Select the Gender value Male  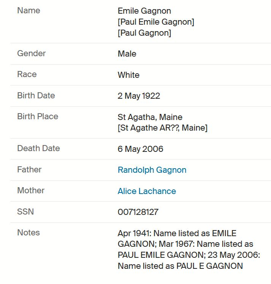(127, 54)
